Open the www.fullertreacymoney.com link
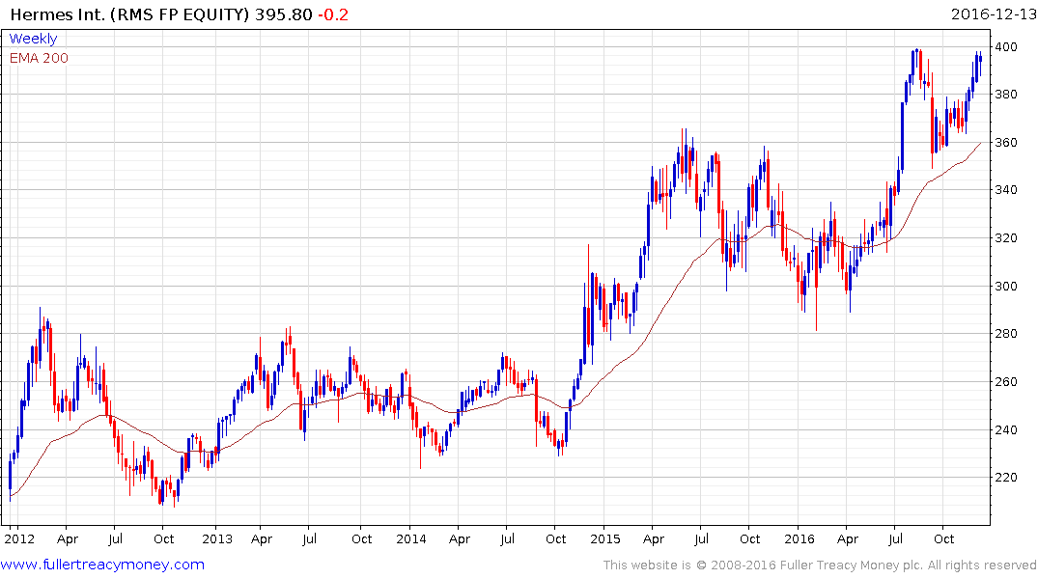The image size is (1038, 579). [x=102, y=565]
